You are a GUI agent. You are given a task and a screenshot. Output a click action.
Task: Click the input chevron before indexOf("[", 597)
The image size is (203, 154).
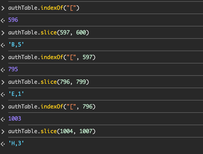click(3, 57)
